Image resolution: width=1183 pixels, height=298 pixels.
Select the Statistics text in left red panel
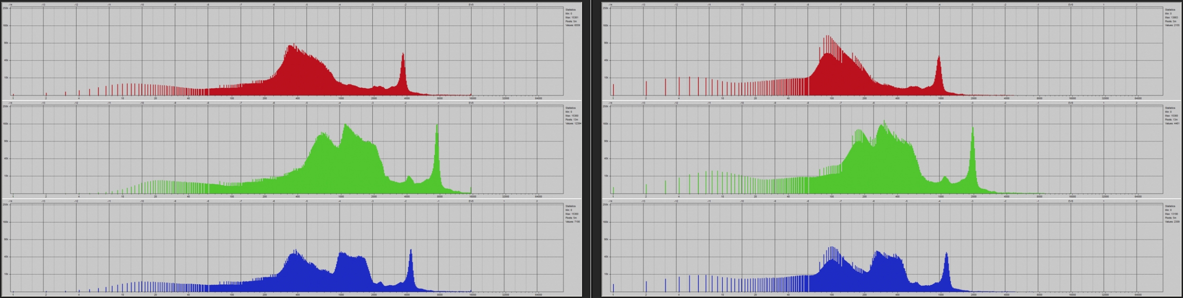570,9
